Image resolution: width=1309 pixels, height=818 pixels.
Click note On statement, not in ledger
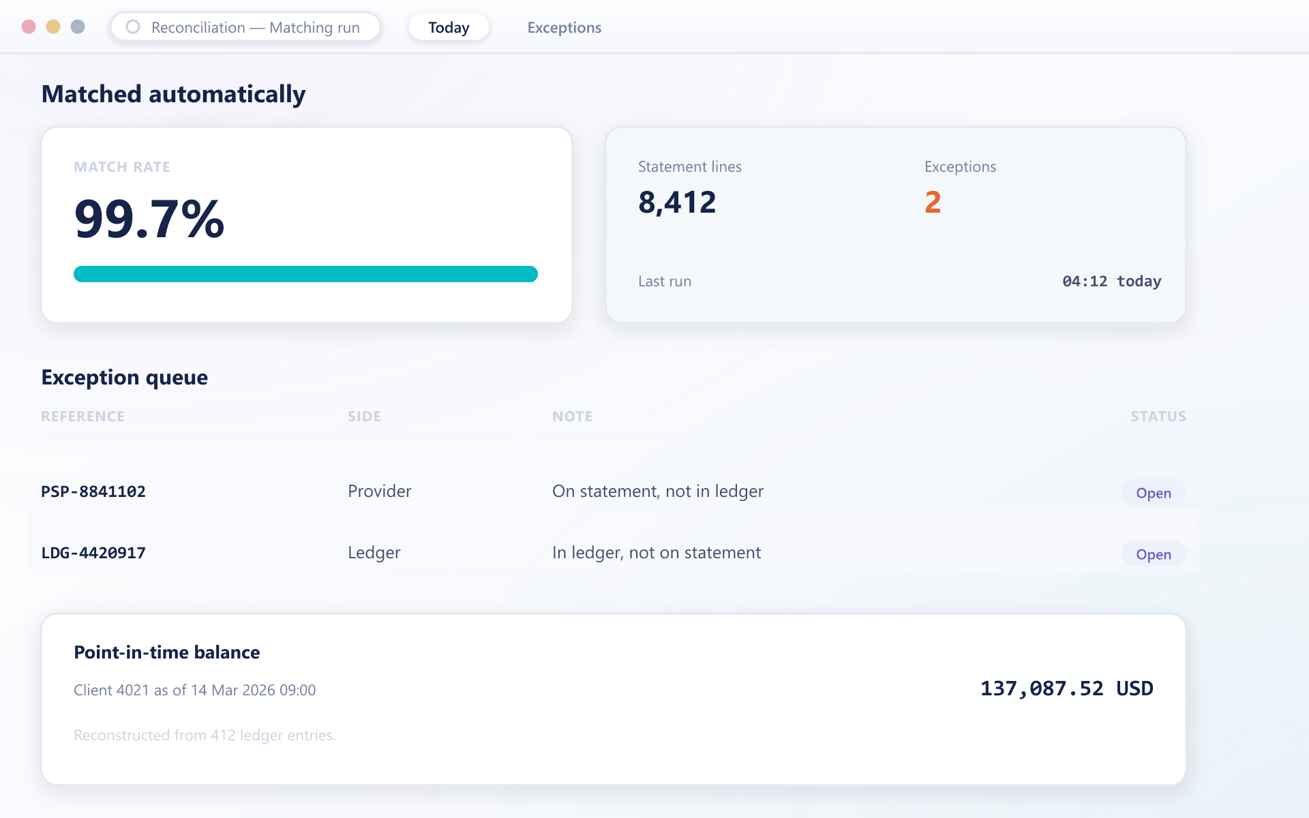point(658,491)
